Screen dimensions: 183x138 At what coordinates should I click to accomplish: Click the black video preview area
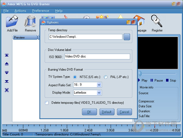click(x=158, y=53)
